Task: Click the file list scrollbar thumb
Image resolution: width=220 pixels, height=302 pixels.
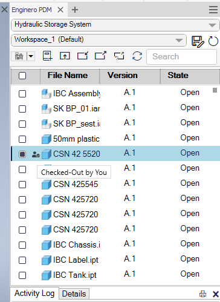Action: click(215, 90)
